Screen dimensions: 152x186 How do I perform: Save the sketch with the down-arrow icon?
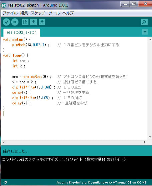coord(42,22)
